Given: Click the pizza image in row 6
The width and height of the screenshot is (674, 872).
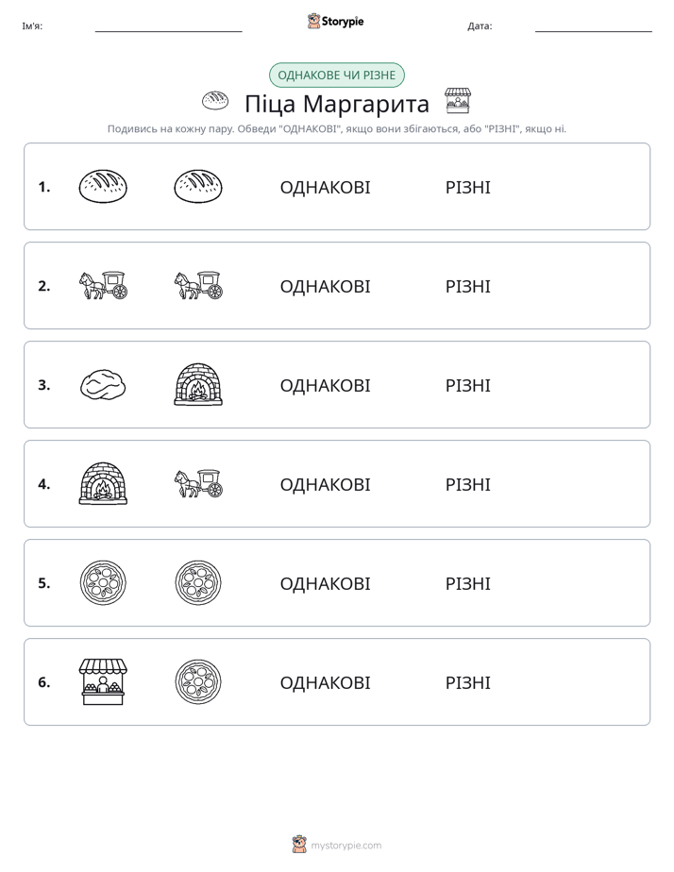Looking at the screenshot, I should pos(198,681).
